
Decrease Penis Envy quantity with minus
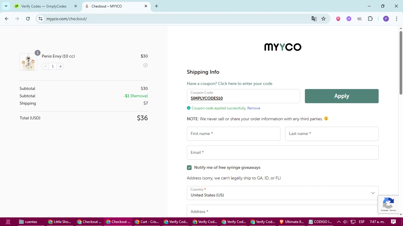pyautogui.click(x=46, y=66)
